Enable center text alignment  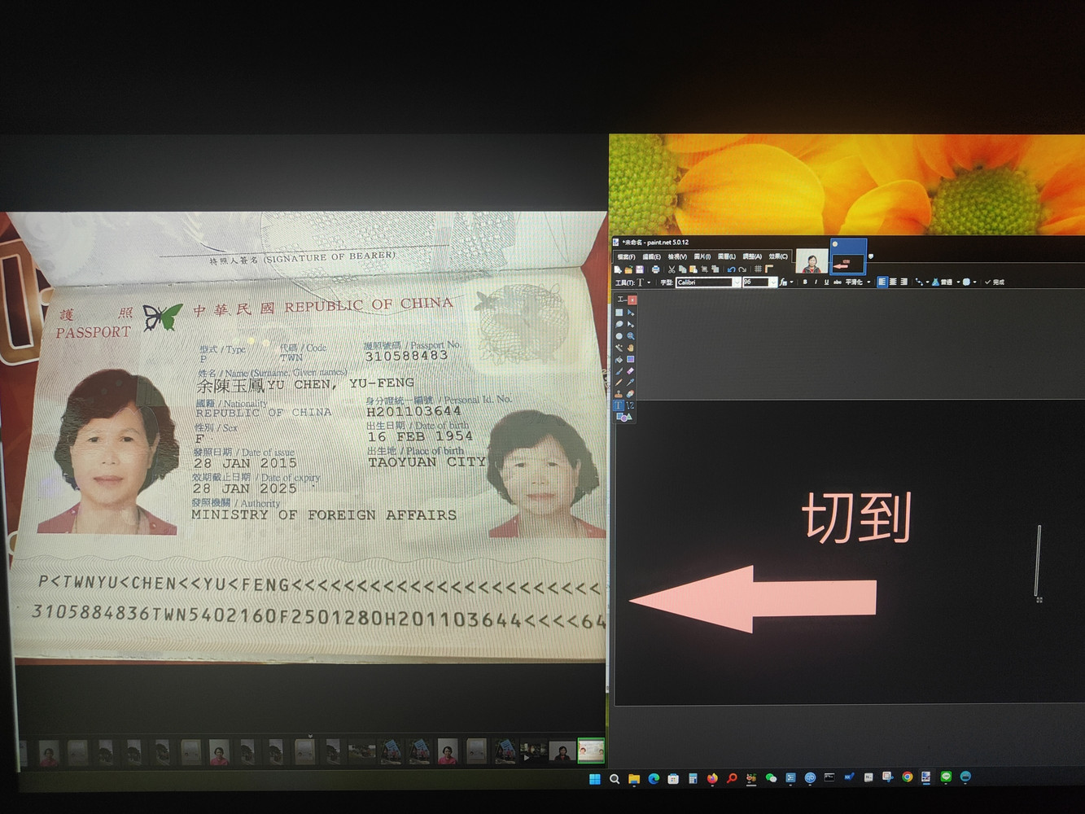click(893, 282)
